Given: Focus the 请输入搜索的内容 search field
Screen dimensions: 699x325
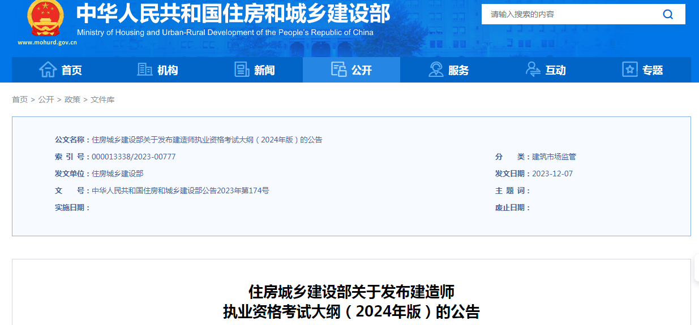Looking at the screenshot, I should pyautogui.click(x=566, y=14).
